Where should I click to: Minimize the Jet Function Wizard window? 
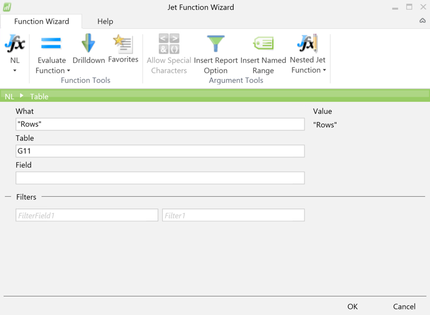395,8
